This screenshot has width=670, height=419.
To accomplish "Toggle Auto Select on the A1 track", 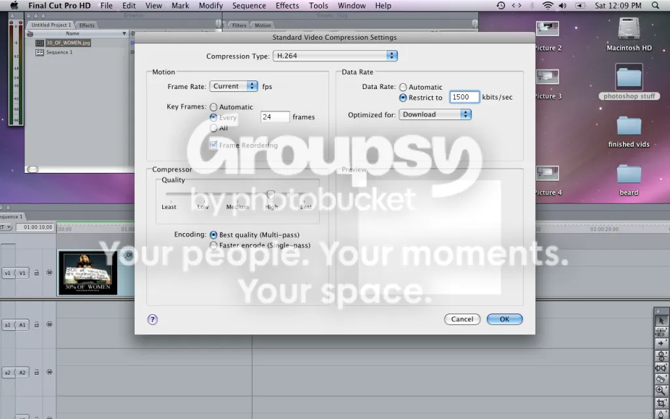I will (x=50, y=325).
